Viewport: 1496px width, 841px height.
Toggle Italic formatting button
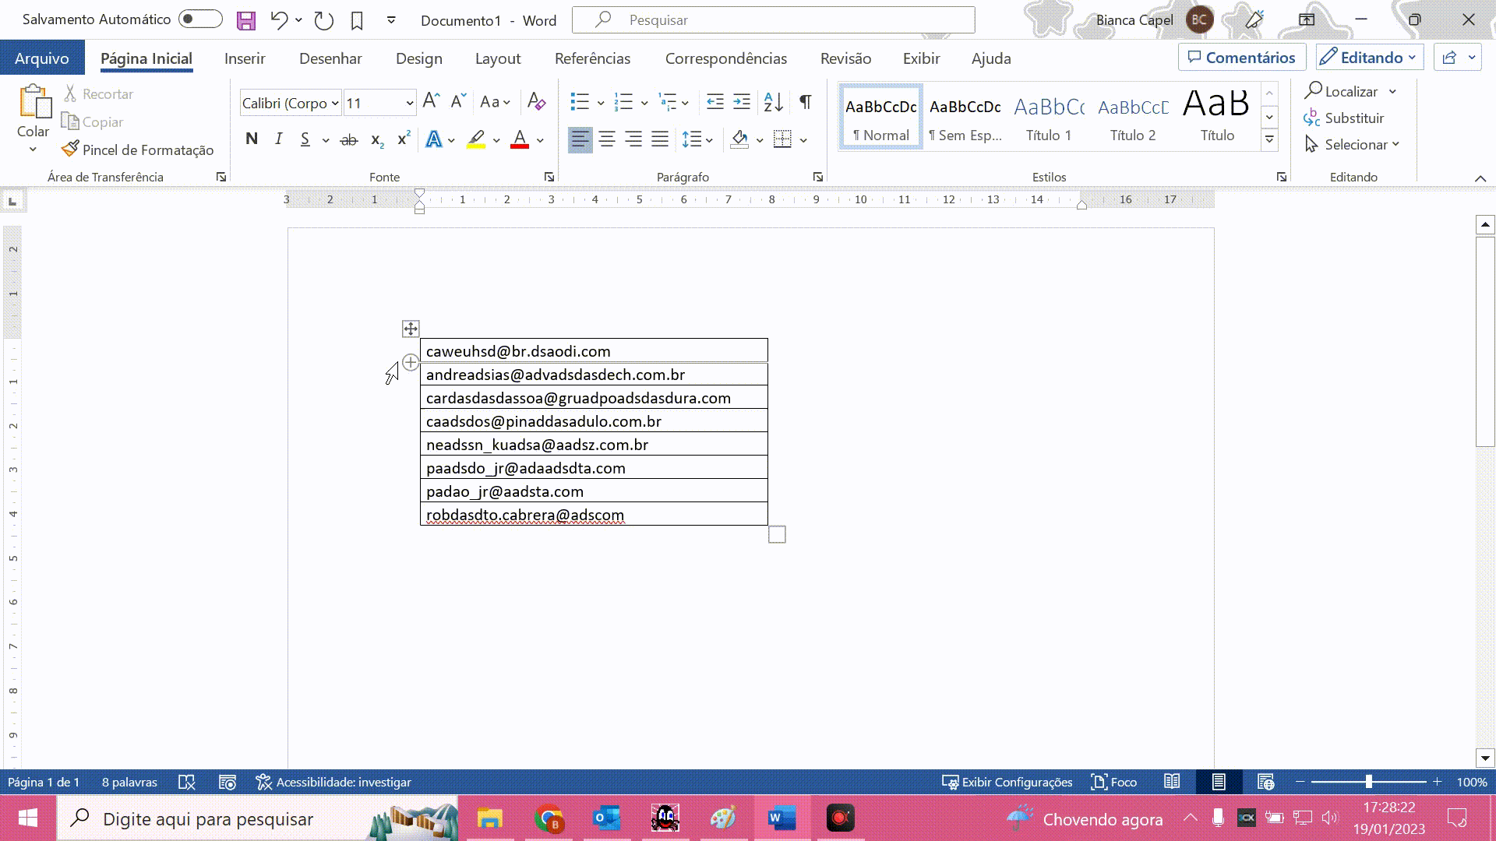pyautogui.click(x=278, y=139)
